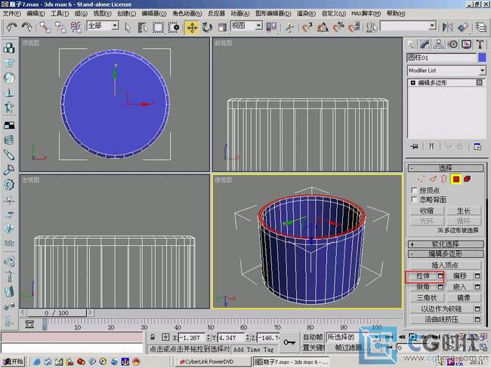Click the Undo arrow in the main toolbar
The width and height of the screenshot is (491, 368).
pos(11,27)
